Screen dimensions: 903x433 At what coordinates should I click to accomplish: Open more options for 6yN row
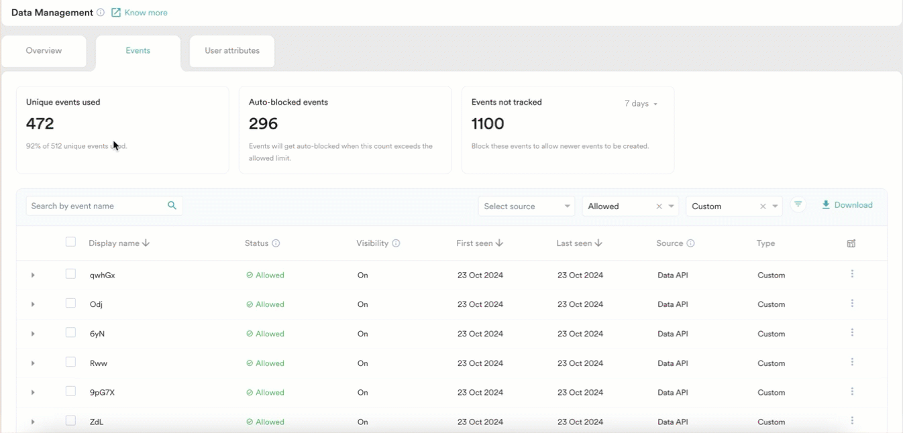[852, 333]
